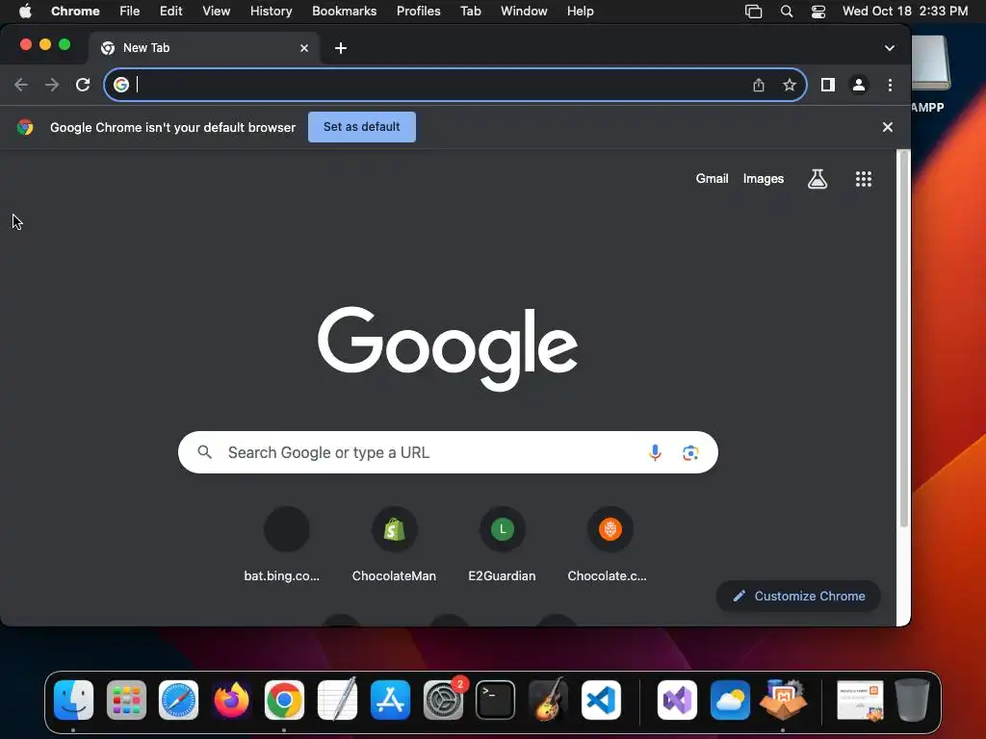Open Google Images link
The height and width of the screenshot is (739, 986).
pyautogui.click(x=764, y=178)
